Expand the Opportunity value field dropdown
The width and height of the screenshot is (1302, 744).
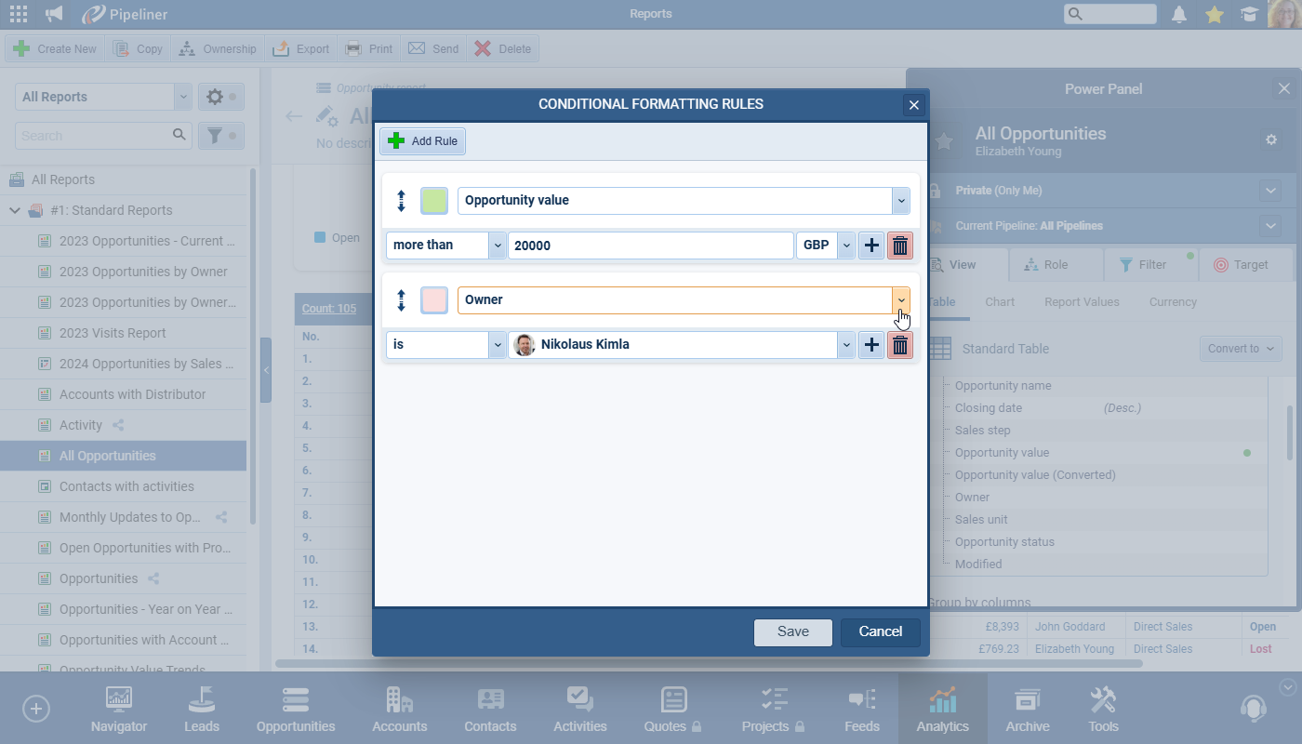point(900,201)
